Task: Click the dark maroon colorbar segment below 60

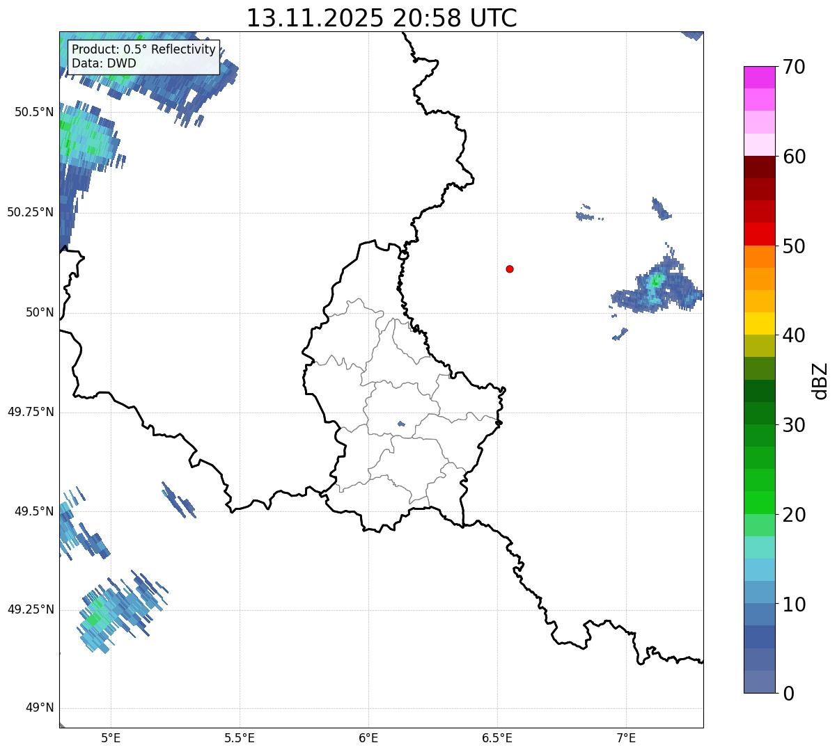Action: [x=760, y=167]
